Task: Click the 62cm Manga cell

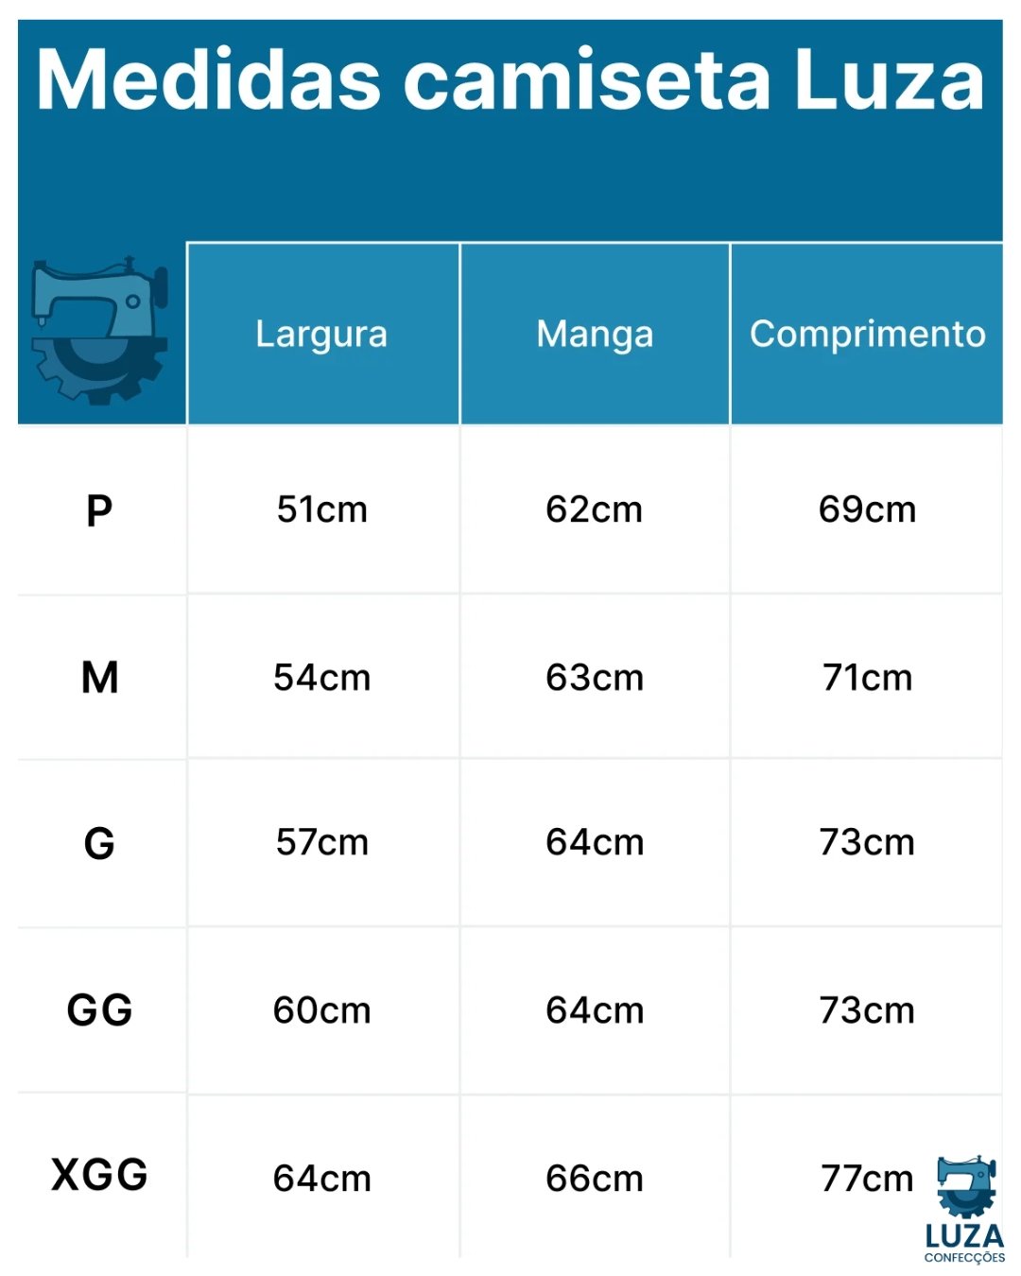Action: pos(595,509)
